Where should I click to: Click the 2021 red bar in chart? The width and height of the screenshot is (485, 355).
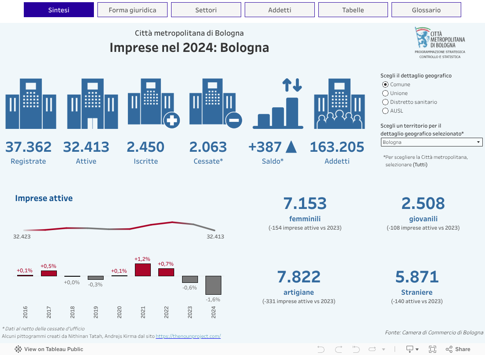coord(143,270)
